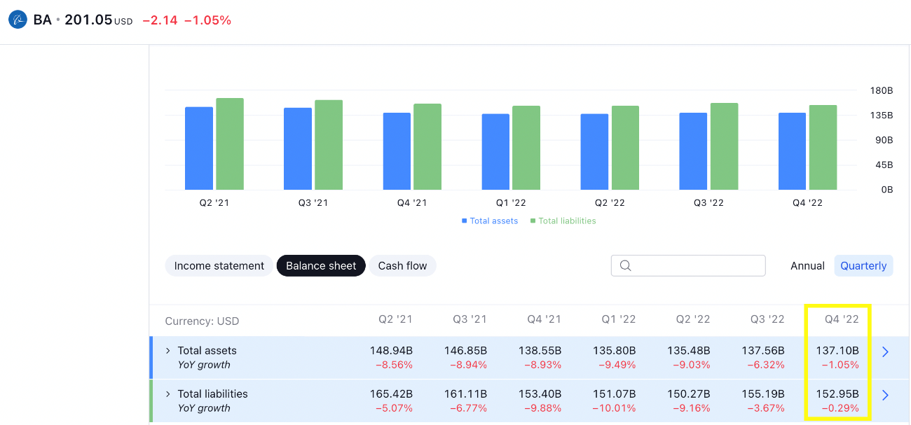Click the Q4 '22 blue total assets bar
This screenshot has height=425, width=911.
tap(792, 151)
